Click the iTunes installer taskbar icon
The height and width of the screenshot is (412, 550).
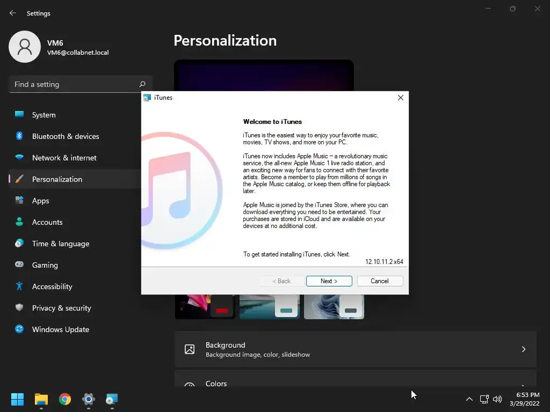[112, 399]
